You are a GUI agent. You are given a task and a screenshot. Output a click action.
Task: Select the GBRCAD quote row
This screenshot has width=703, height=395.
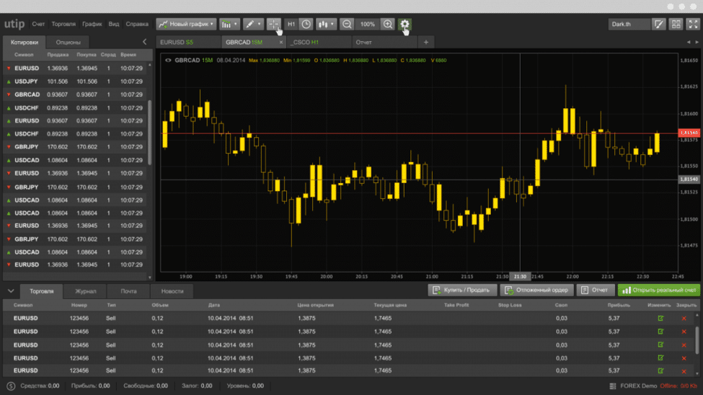click(x=75, y=94)
